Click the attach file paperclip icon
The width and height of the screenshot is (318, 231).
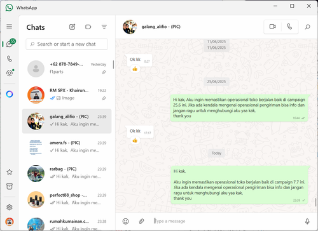click(141, 221)
